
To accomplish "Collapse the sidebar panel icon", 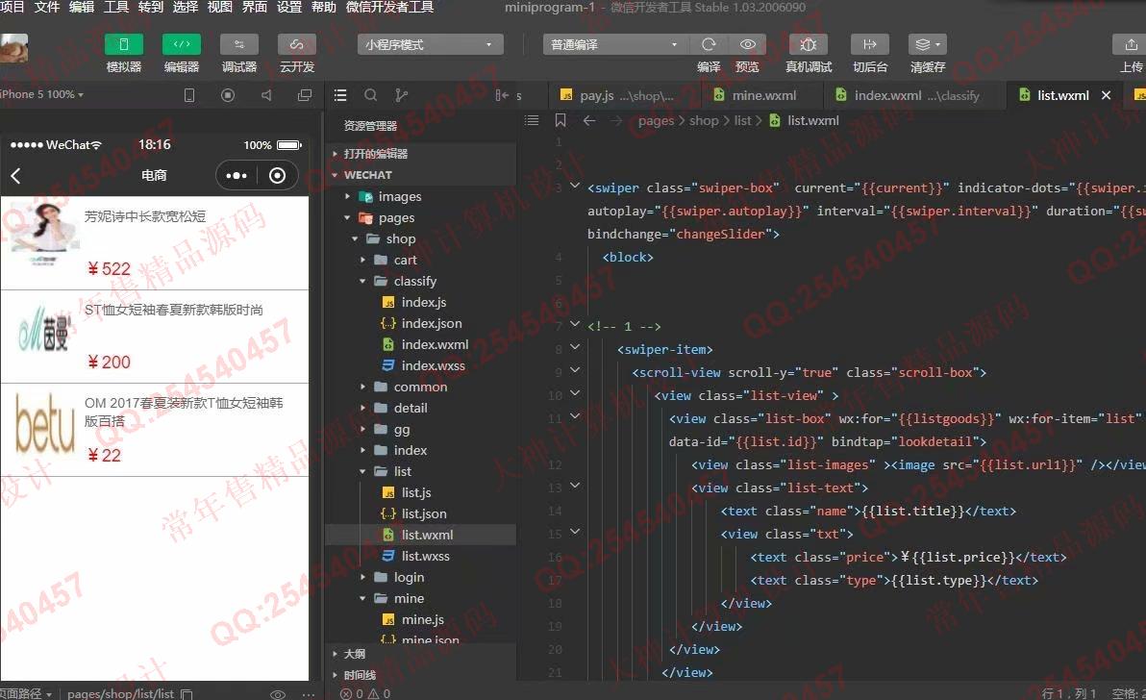I will coord(502,95).
